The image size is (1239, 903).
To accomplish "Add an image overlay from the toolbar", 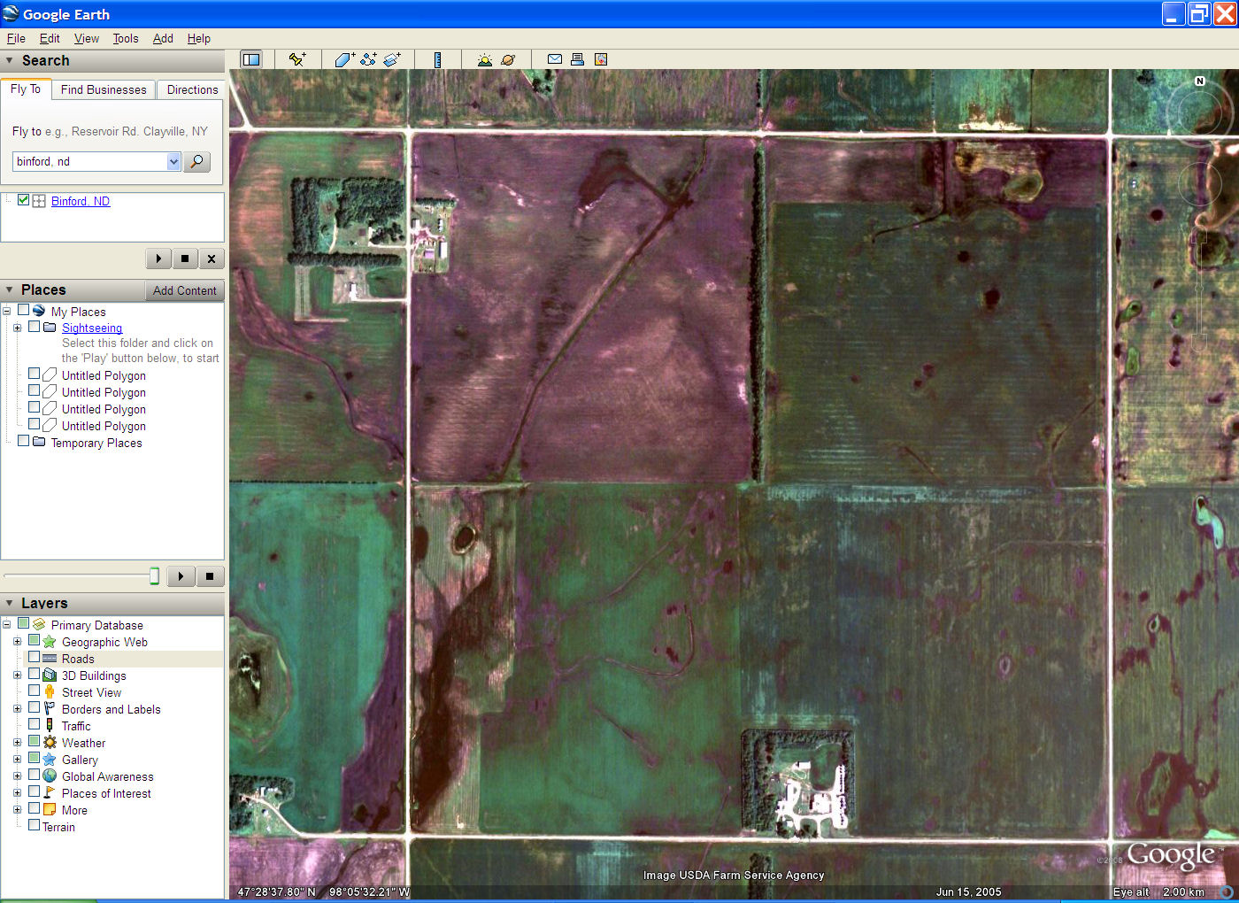I will pyautogui.click(x=392, y=59).
